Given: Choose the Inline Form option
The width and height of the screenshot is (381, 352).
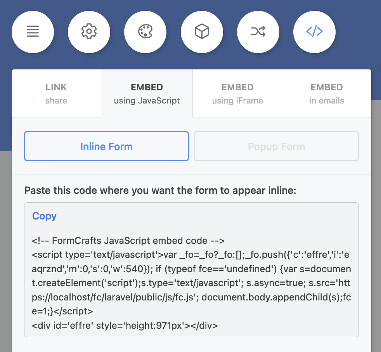Looking at the screenshot, I should (106, 146).
